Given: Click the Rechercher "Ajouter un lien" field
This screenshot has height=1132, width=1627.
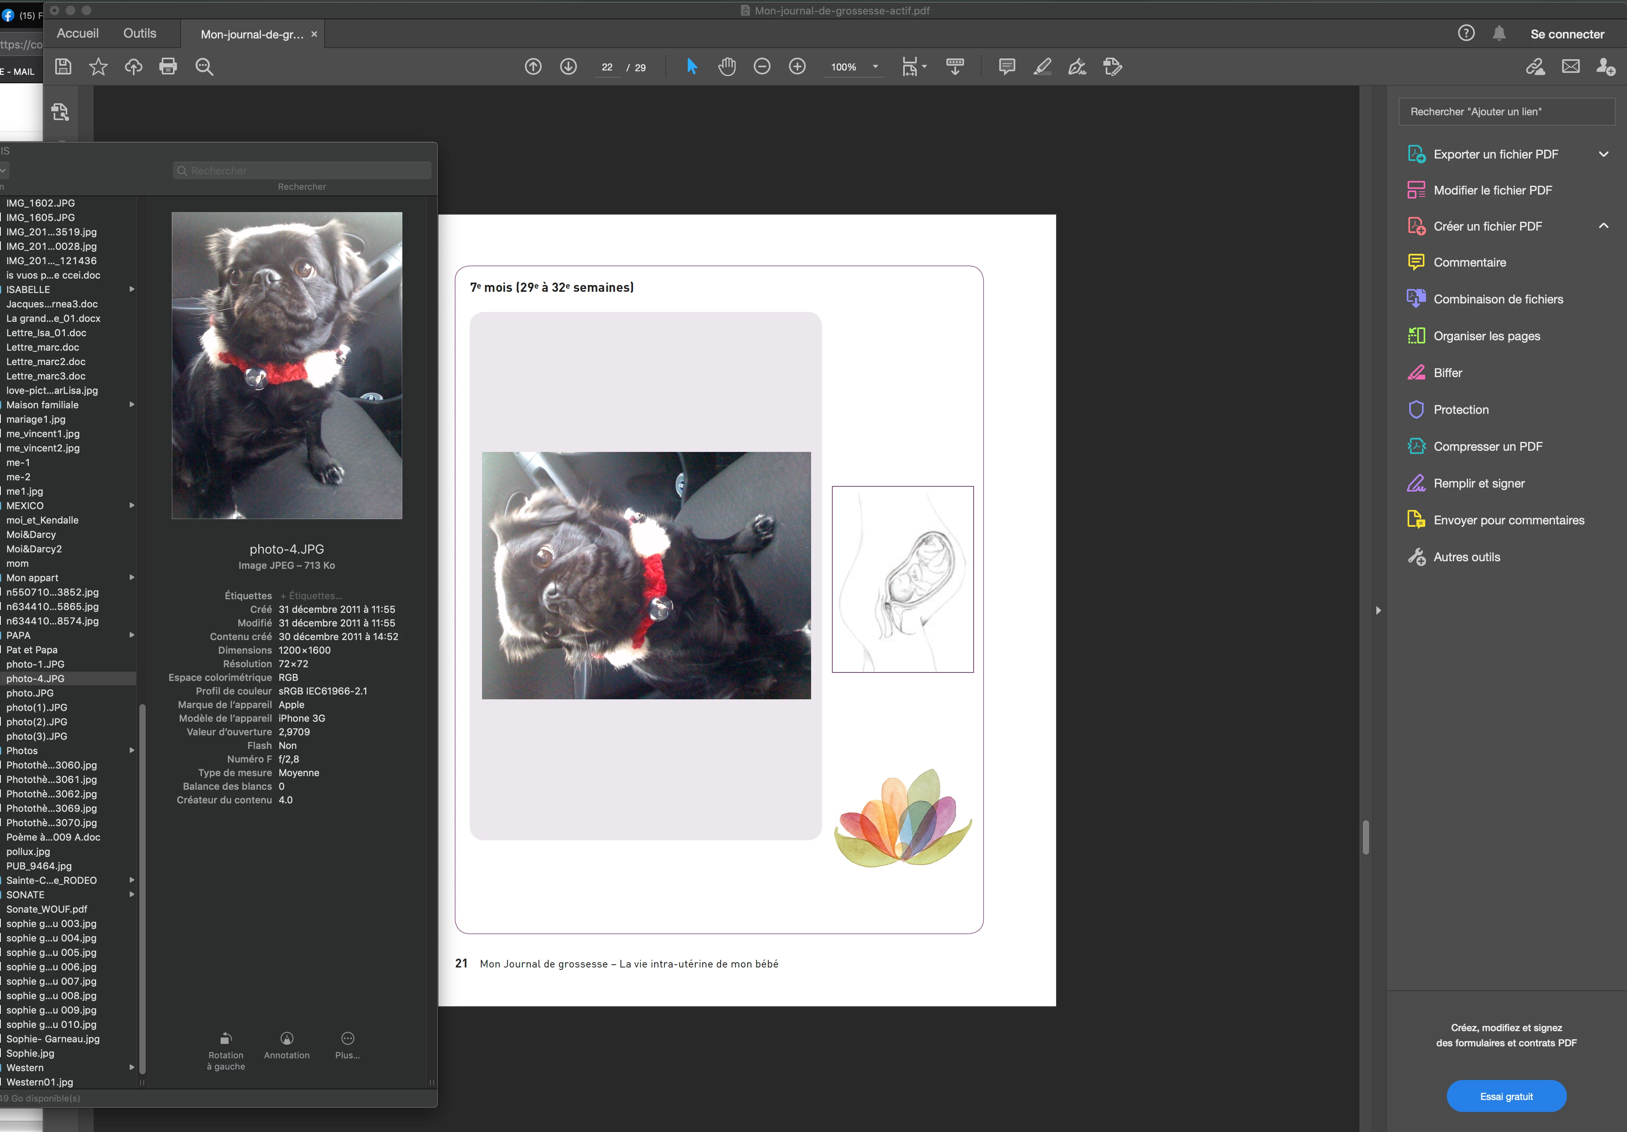Looking at the screenshot, I should tap(1506, 111).
